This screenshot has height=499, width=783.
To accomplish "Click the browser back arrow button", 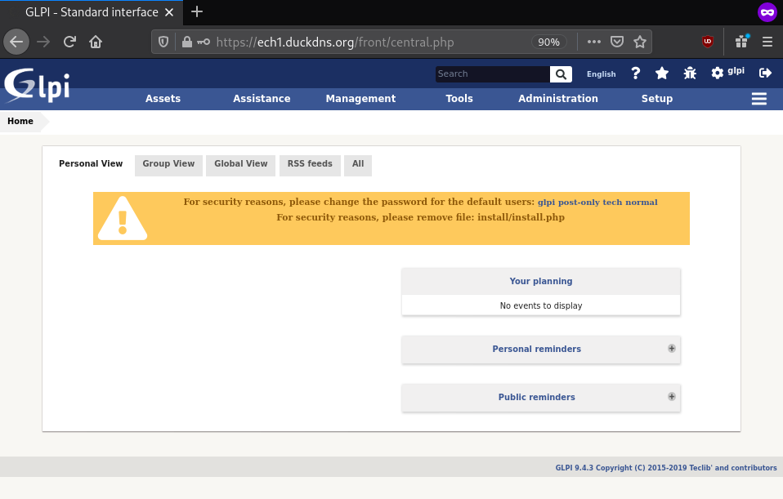I will tap(16, 42).
